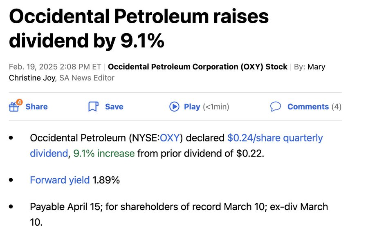
Task: Click the Payable April 15 bullet text
Action: 179,215
